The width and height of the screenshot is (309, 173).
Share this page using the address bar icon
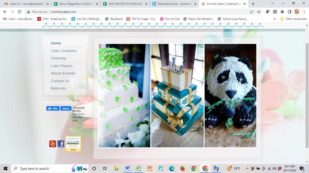pos(251,12)
